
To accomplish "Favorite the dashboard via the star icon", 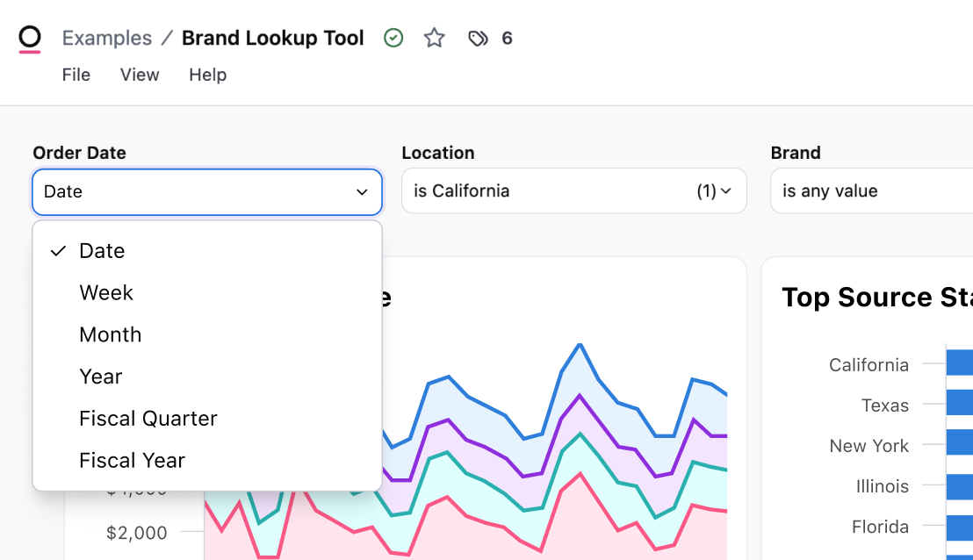I will (x=434, y=38).
